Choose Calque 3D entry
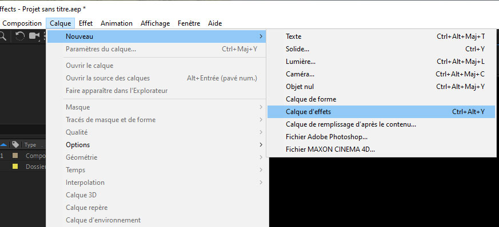 pos(157,195)
